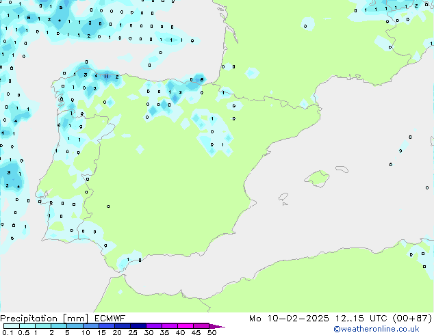Click the '35' legend scale number
Screen dimensions: 434x335
coord(164,332)
